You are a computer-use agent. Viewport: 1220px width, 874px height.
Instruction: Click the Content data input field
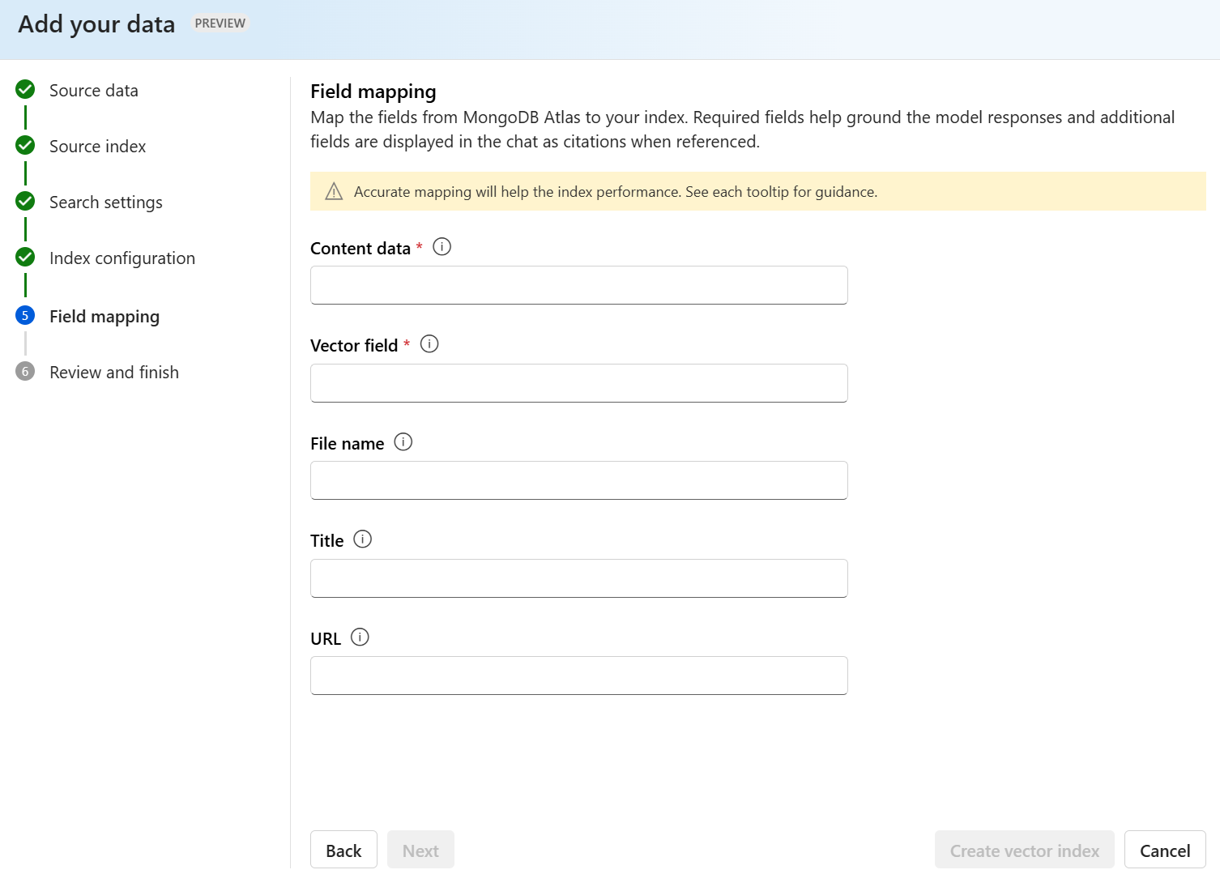[x=578, y=285]
